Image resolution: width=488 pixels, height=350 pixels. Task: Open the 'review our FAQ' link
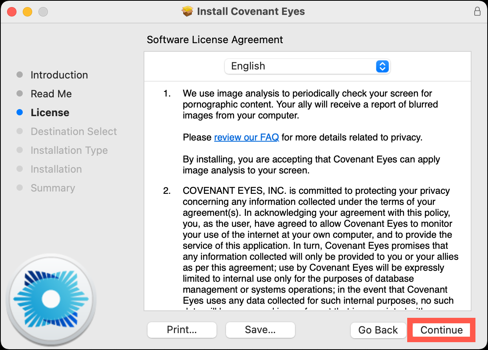pyautogui.click(x=246, y=137)
